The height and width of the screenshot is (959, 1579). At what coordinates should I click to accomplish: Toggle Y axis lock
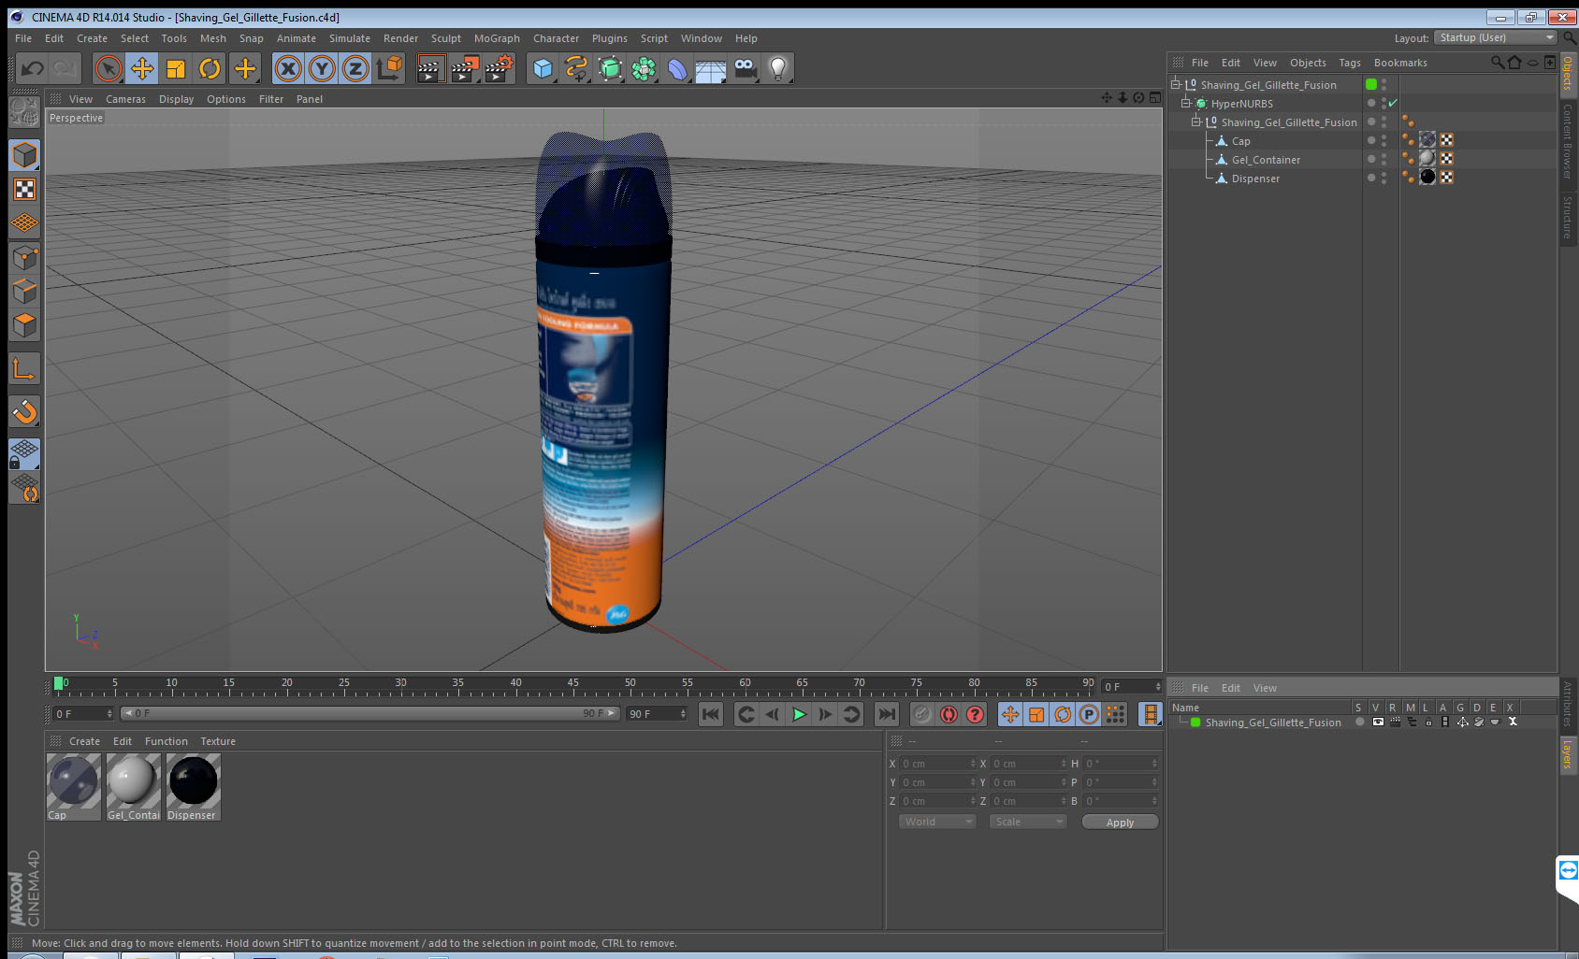pos(322,68)
